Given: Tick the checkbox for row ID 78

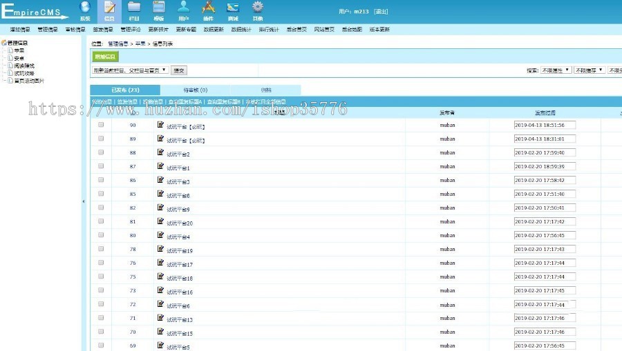Looking at the screenshot, I should click(101, 249).
